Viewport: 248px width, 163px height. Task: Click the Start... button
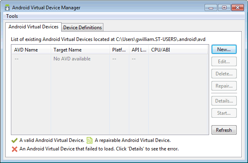click(x=224, y=113)
